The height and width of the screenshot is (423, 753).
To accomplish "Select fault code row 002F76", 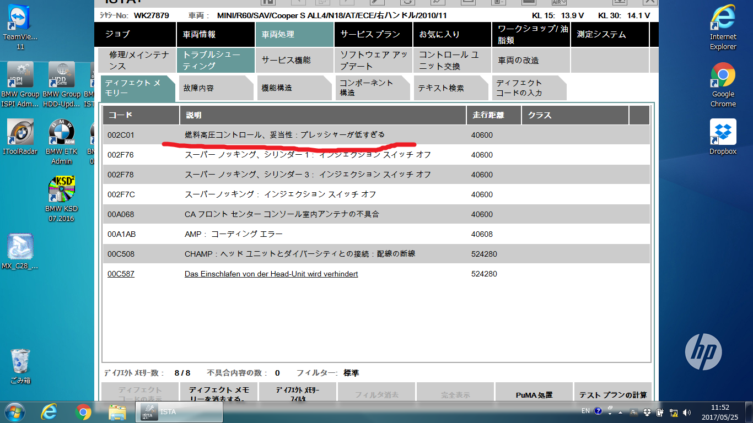I will (x=376, y=155).
